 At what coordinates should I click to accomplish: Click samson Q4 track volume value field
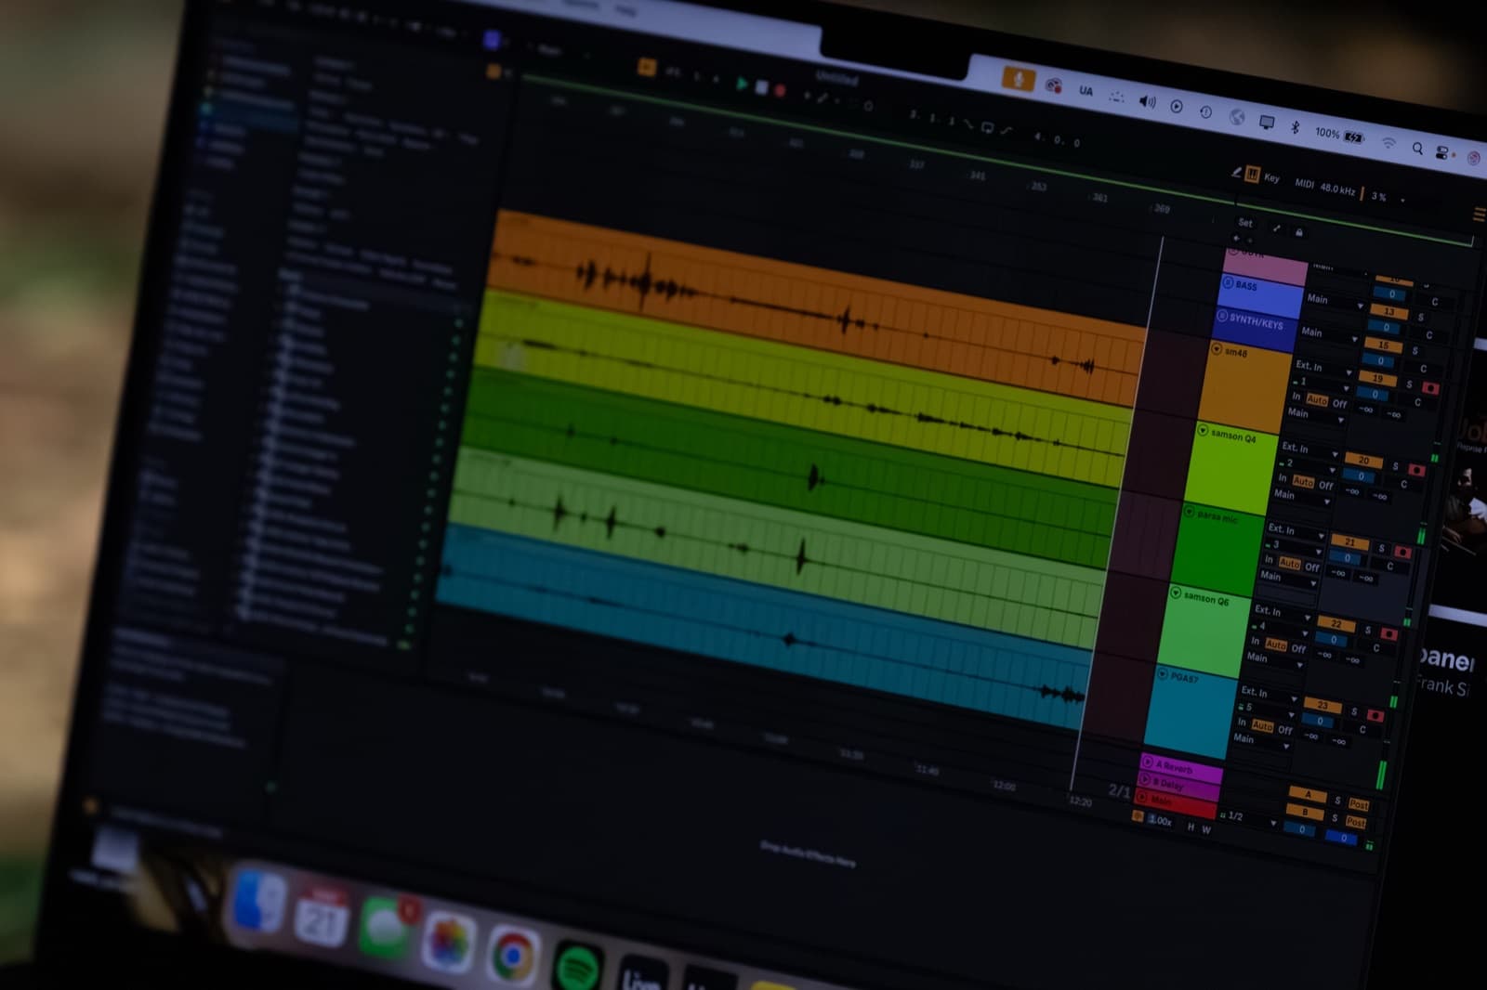[x=1361, y=476]
